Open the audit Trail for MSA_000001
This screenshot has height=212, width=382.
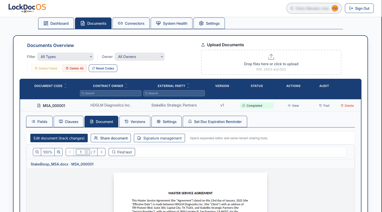[x=324, y=105]
